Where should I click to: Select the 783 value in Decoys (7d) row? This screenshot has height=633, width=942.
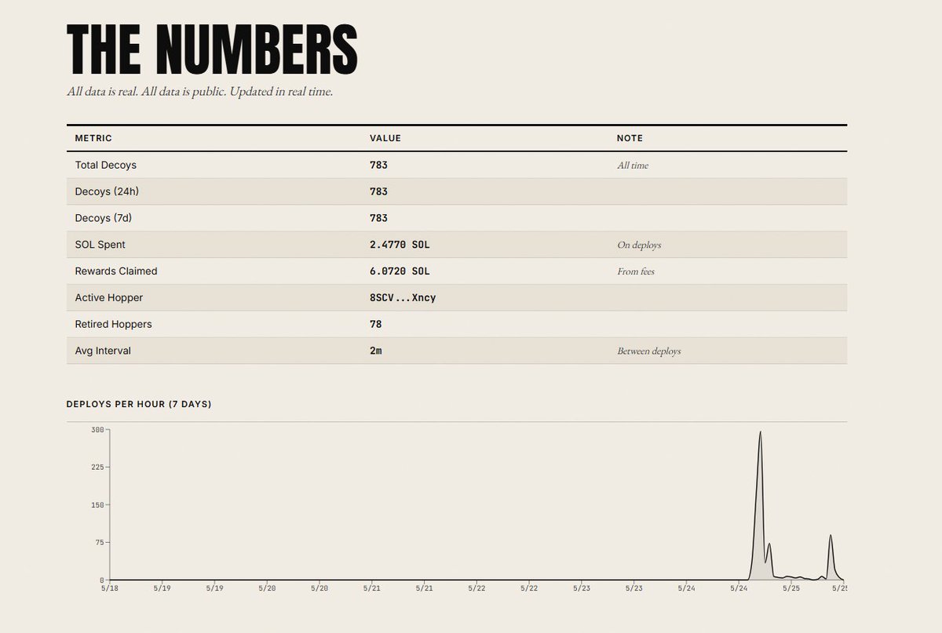(x=378, y=218)
